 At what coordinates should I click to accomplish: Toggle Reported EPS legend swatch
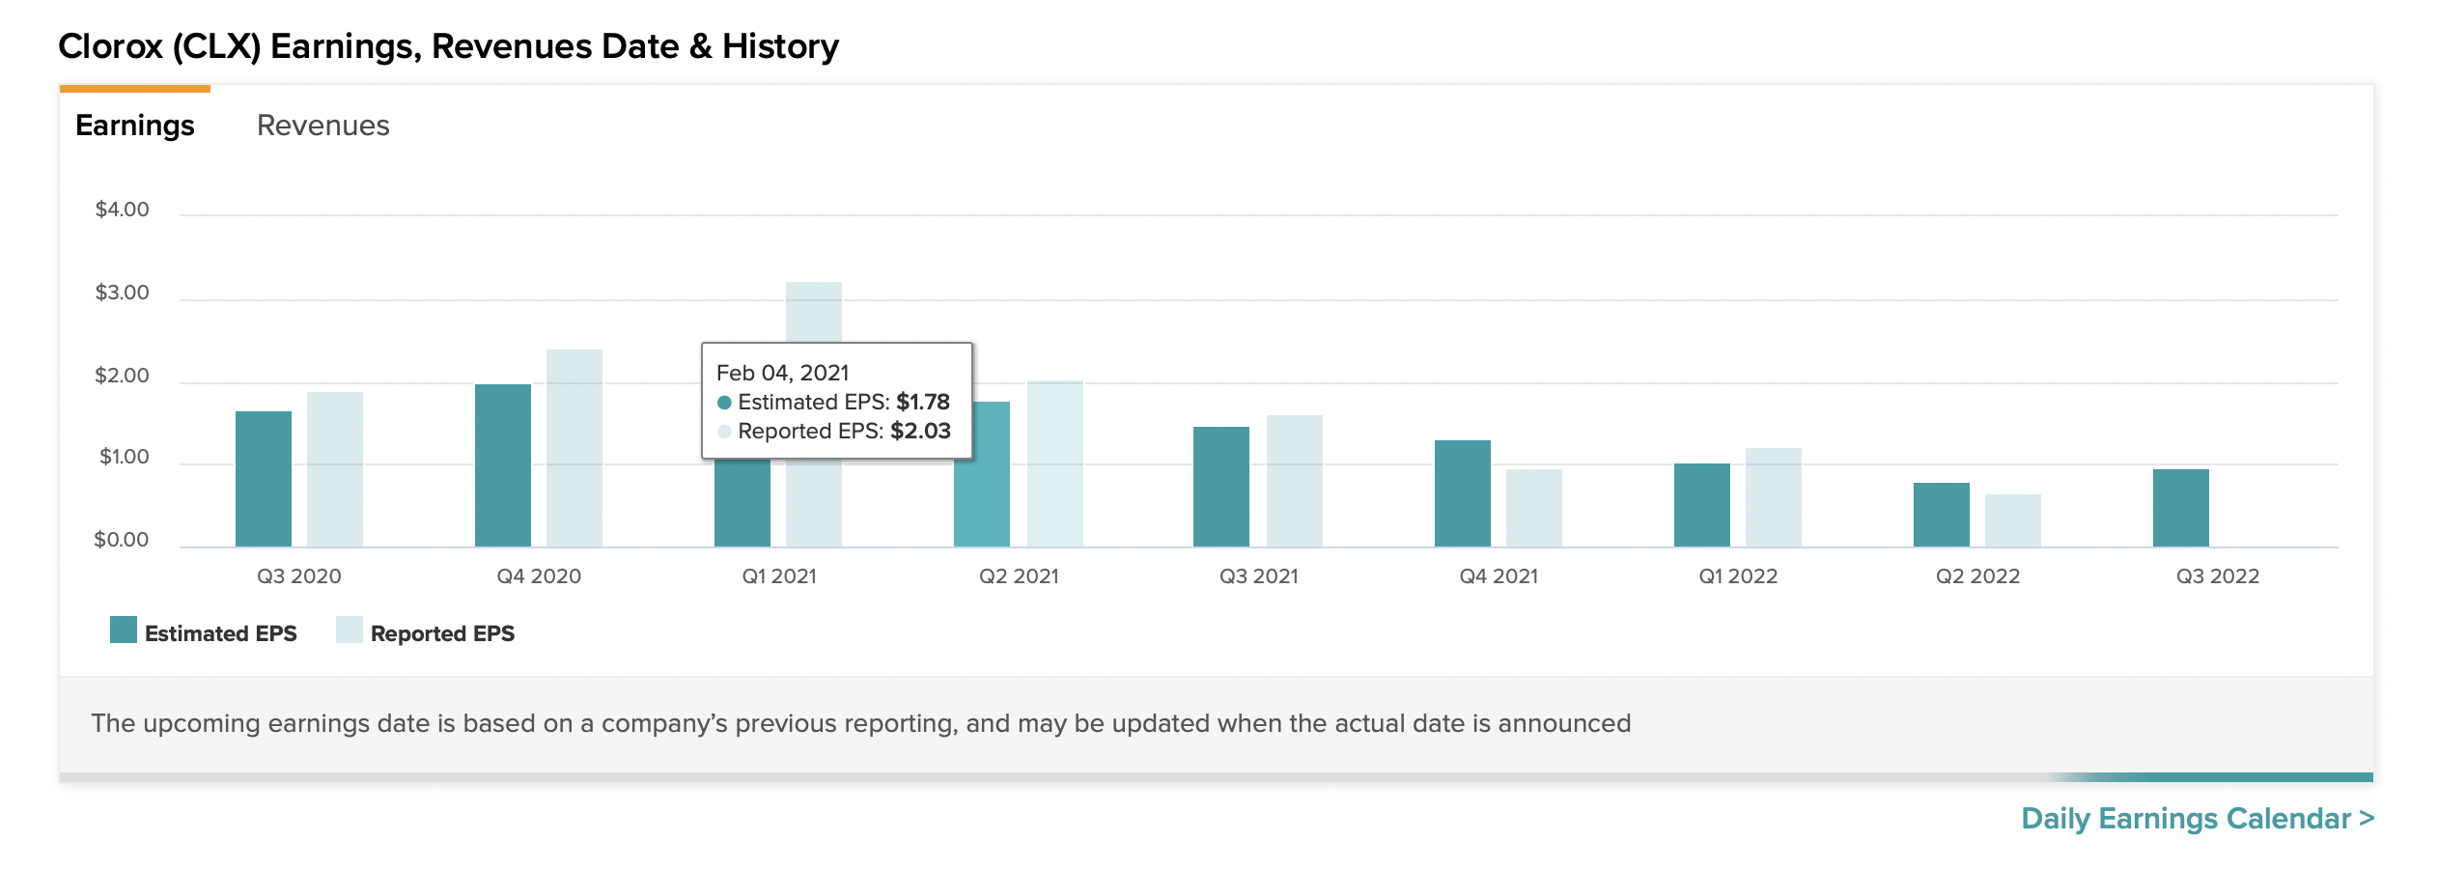350,630
